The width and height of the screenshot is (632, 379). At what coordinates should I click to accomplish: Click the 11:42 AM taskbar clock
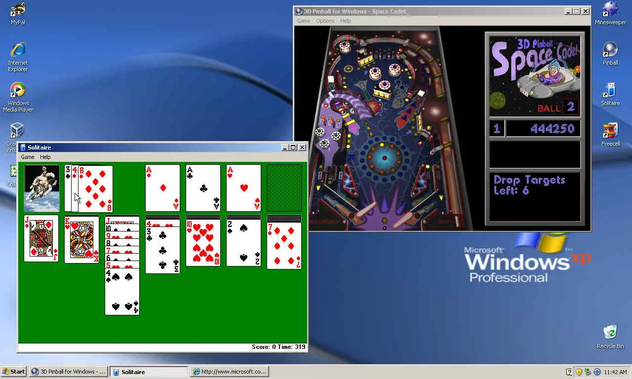coord(615,372)
